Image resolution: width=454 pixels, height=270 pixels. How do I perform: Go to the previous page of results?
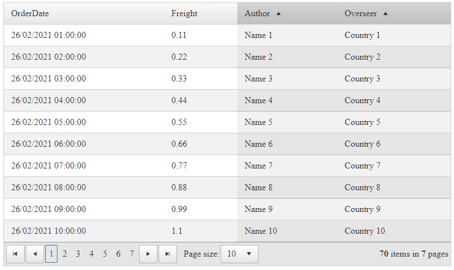(35, 254)
